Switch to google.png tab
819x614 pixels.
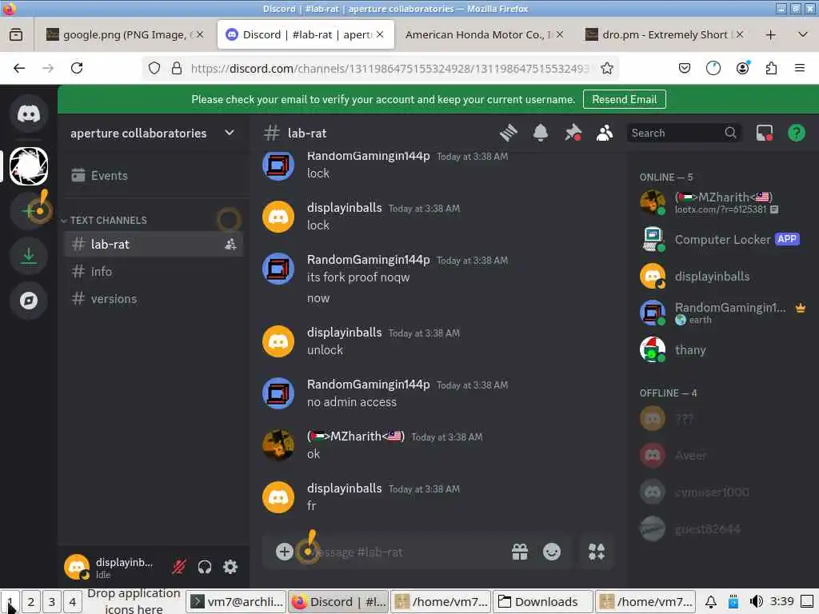click(x=124, y=34)
